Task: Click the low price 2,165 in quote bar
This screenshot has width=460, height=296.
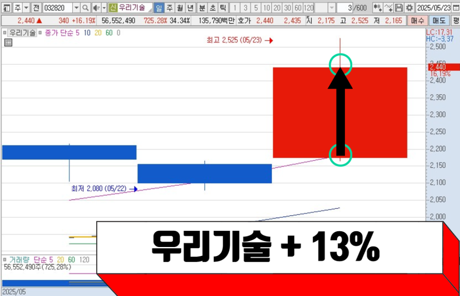Action: click(x=394, y=21)
